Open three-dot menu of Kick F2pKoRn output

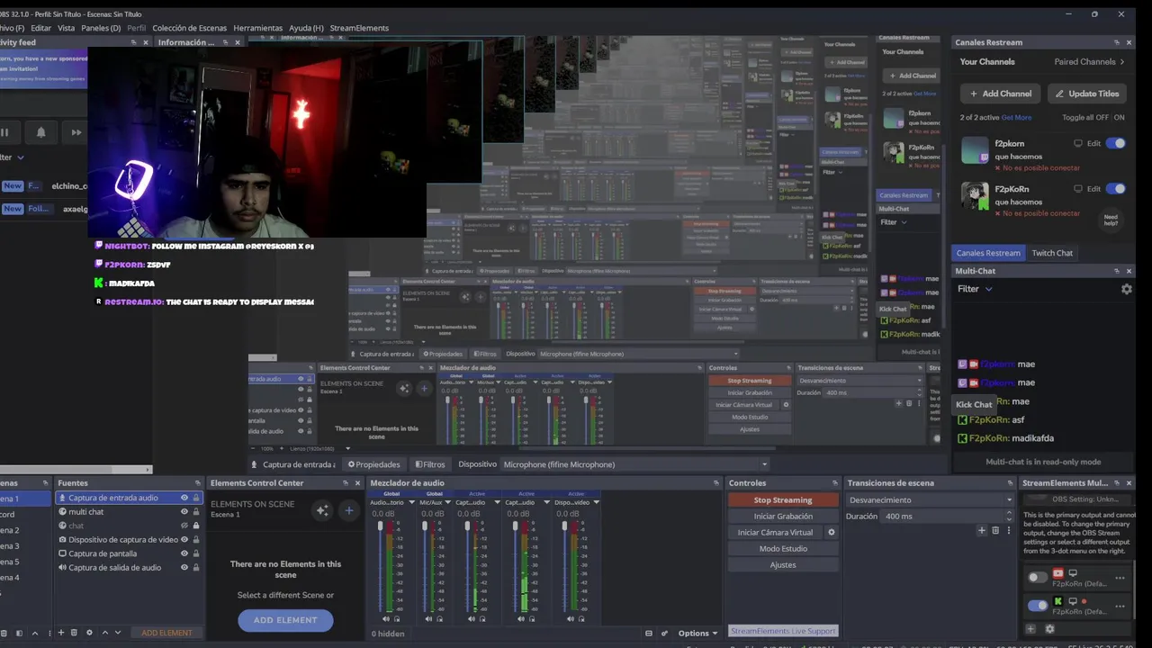click(1120, 606)
